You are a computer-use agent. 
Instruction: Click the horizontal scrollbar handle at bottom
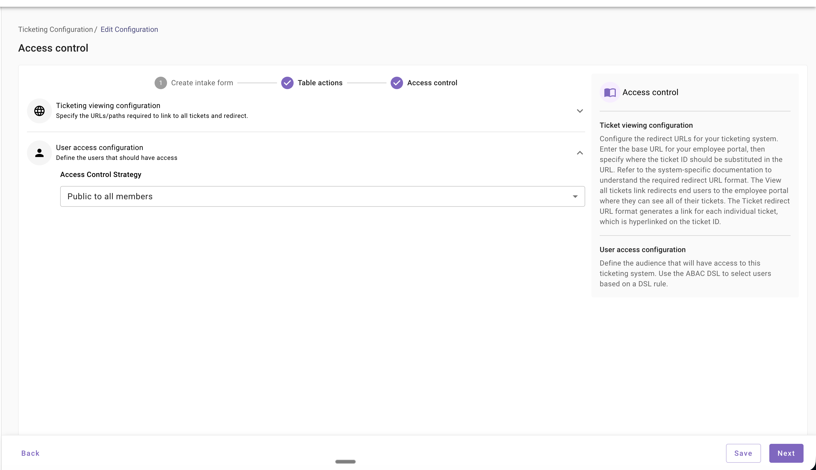345,462
